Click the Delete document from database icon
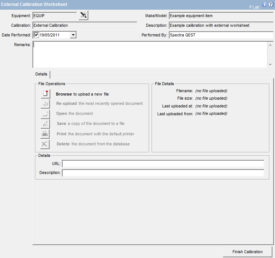Image resolution: width=275 pixels, height=258 pixels. click(45, 144)
